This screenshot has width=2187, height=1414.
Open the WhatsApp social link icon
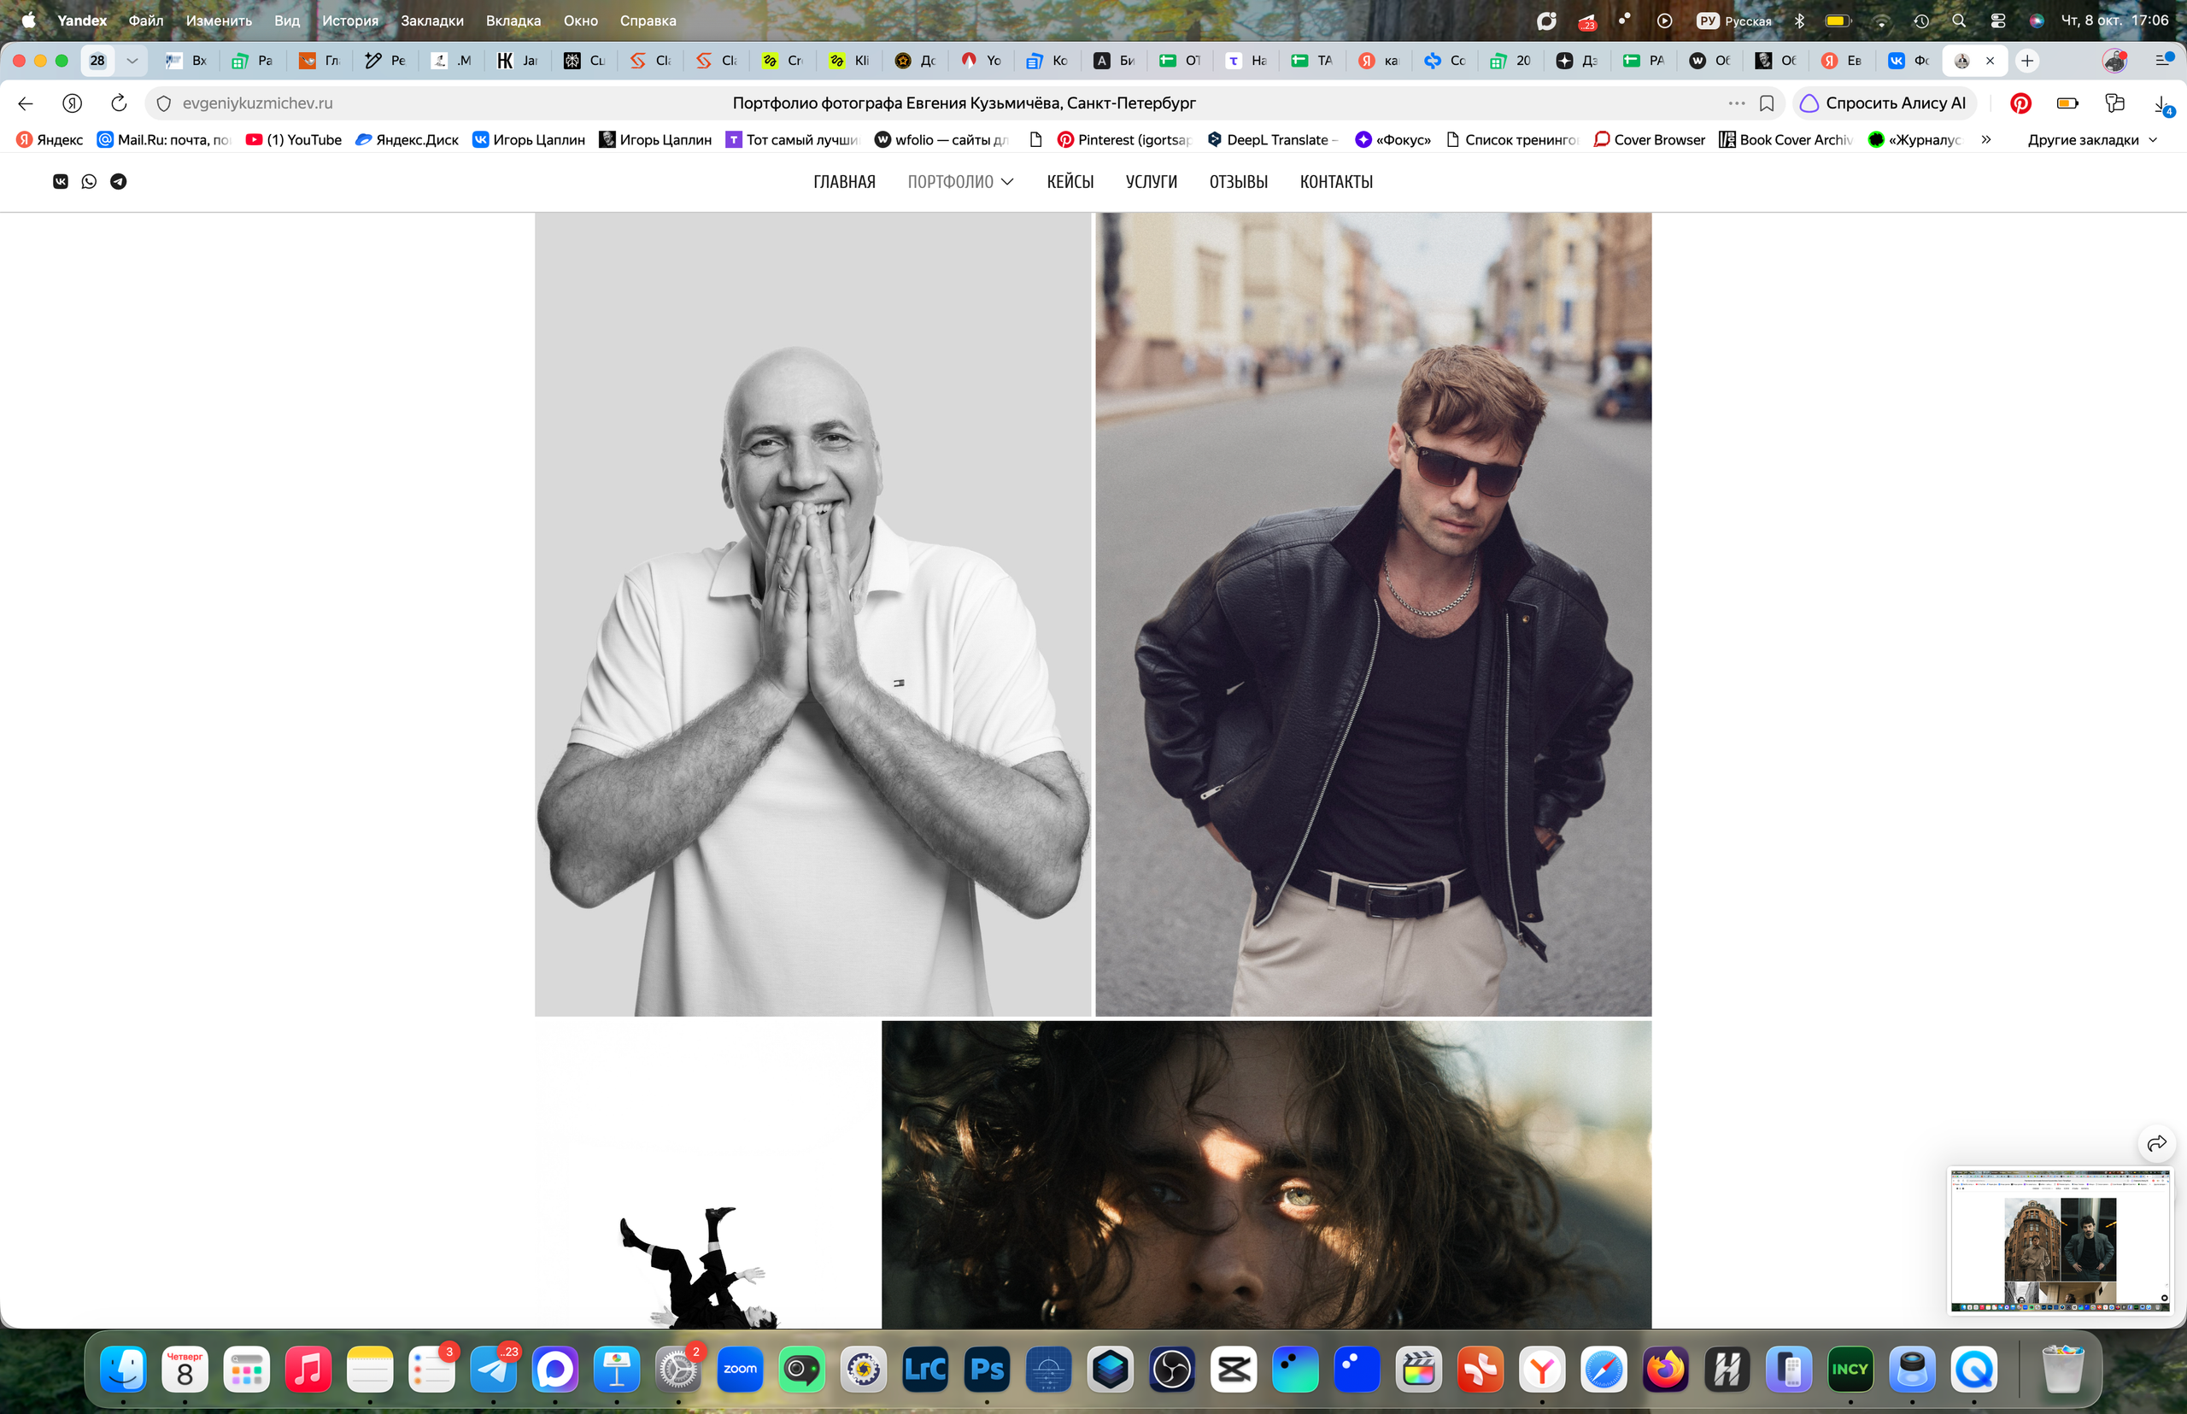click(89, 182)
